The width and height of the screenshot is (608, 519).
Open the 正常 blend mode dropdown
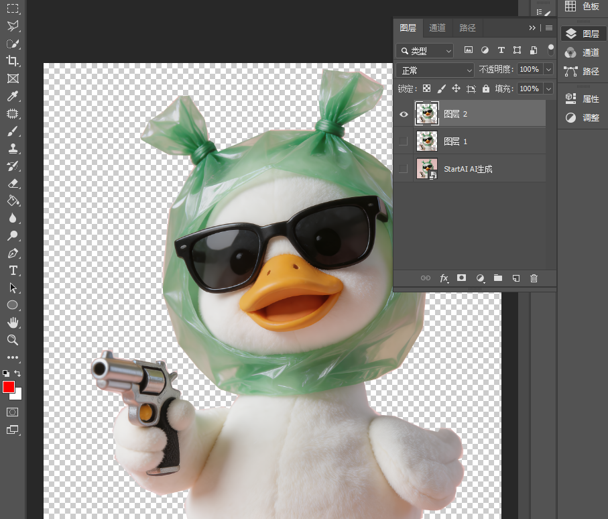[435, 70]
